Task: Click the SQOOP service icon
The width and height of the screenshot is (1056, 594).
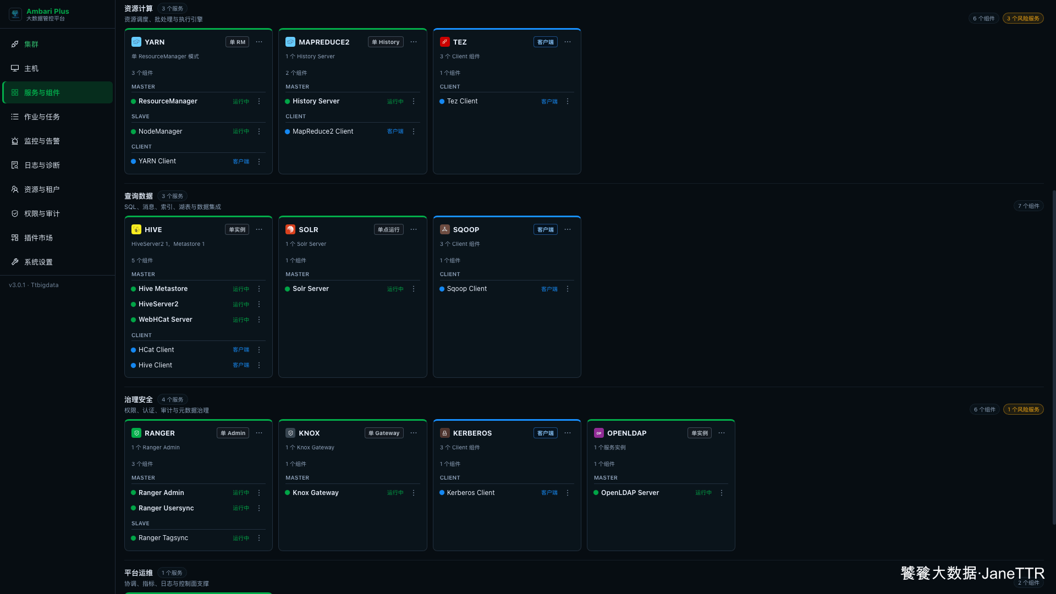Action: pyautogui.click(x=445, y=229)
